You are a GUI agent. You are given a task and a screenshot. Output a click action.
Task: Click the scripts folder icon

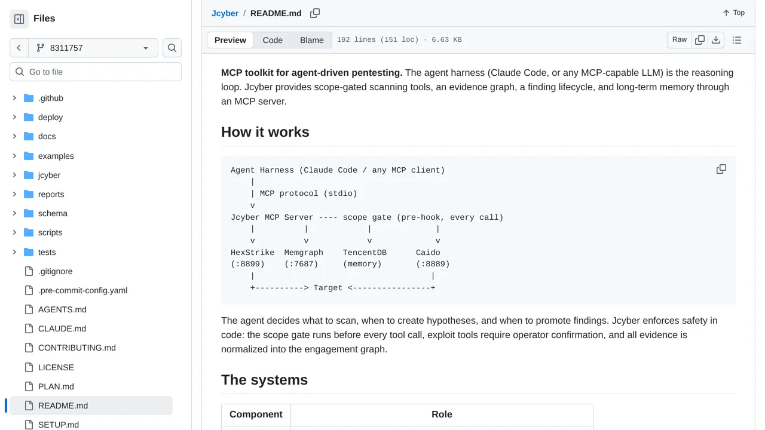tap(29, 232)
